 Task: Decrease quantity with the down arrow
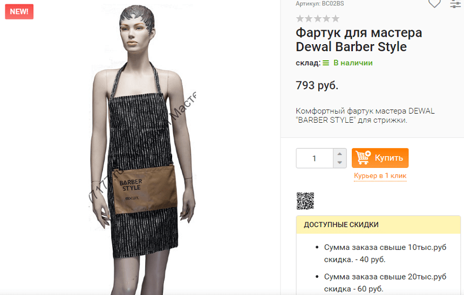(x=340, y=163)
